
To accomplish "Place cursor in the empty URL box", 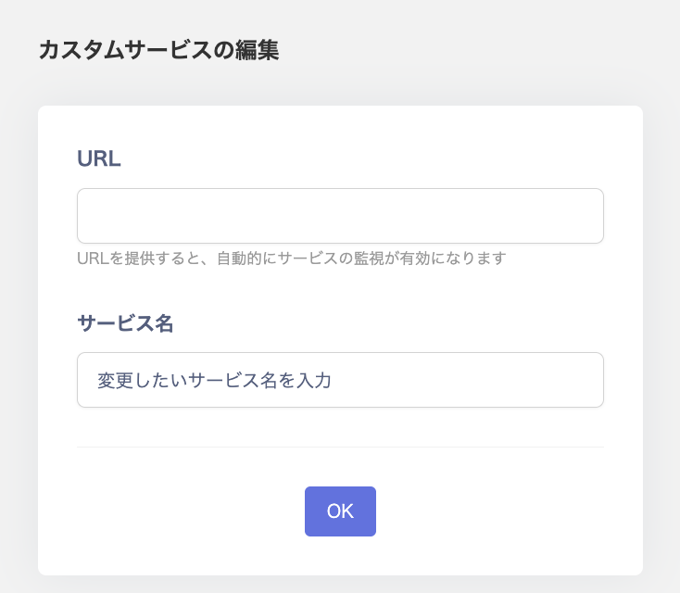I will pyautogui.click(x=340, y=216).
